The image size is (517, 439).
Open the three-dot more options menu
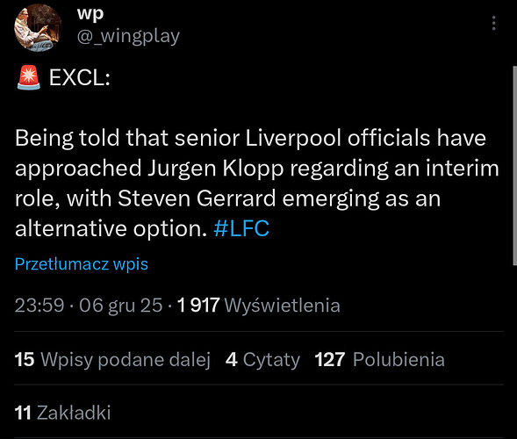click(493, 23)
